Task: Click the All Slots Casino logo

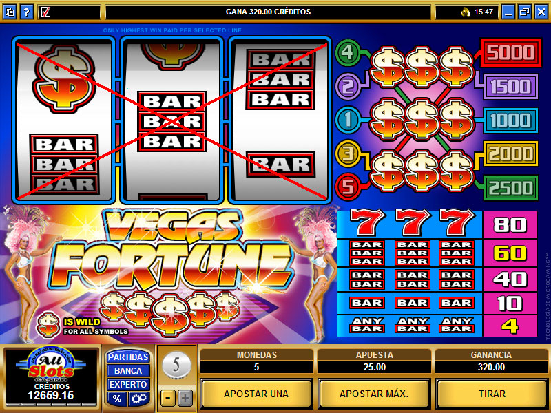Action: (51, 366)
